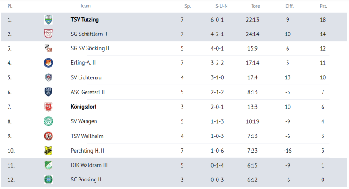349x189 pixels.
Task: Sort table by Pkt. column header
Action: point(323,6)
